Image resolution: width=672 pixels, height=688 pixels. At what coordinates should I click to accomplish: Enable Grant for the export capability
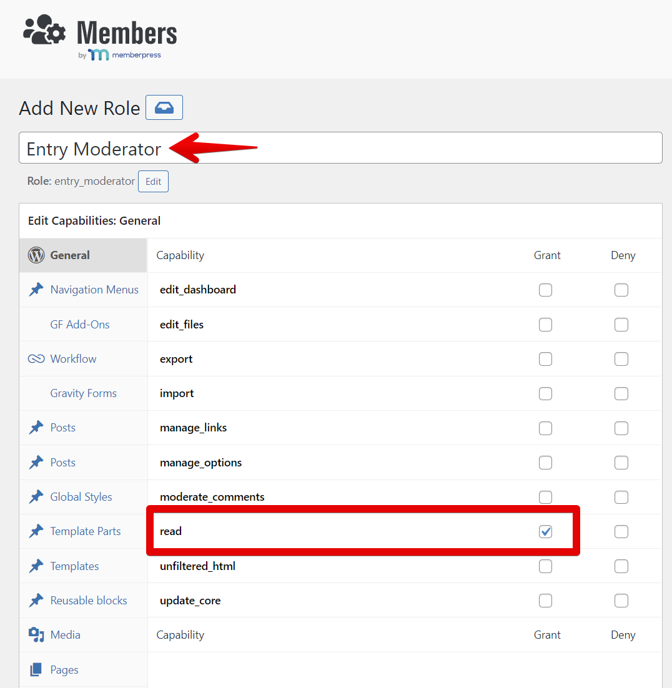point(546,359)
